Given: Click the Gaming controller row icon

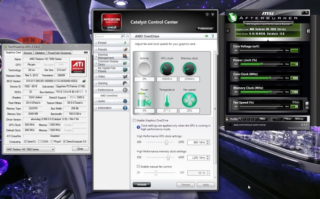Looking at the screenshot, I should pos(125,83).
